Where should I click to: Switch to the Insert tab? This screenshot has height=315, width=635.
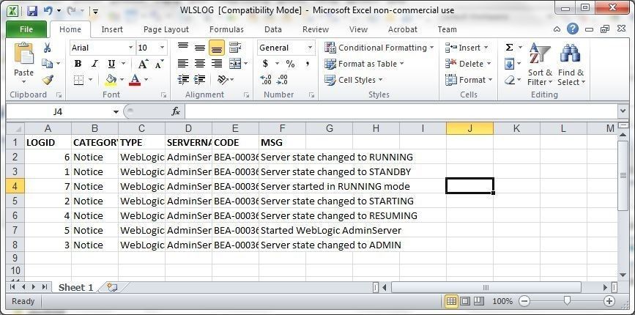pyautogui.click(x=112, y=29)
